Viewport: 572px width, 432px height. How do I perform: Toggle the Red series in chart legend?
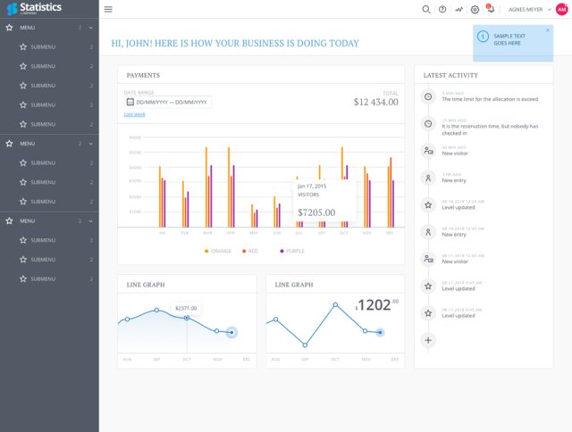click(250, 251)
